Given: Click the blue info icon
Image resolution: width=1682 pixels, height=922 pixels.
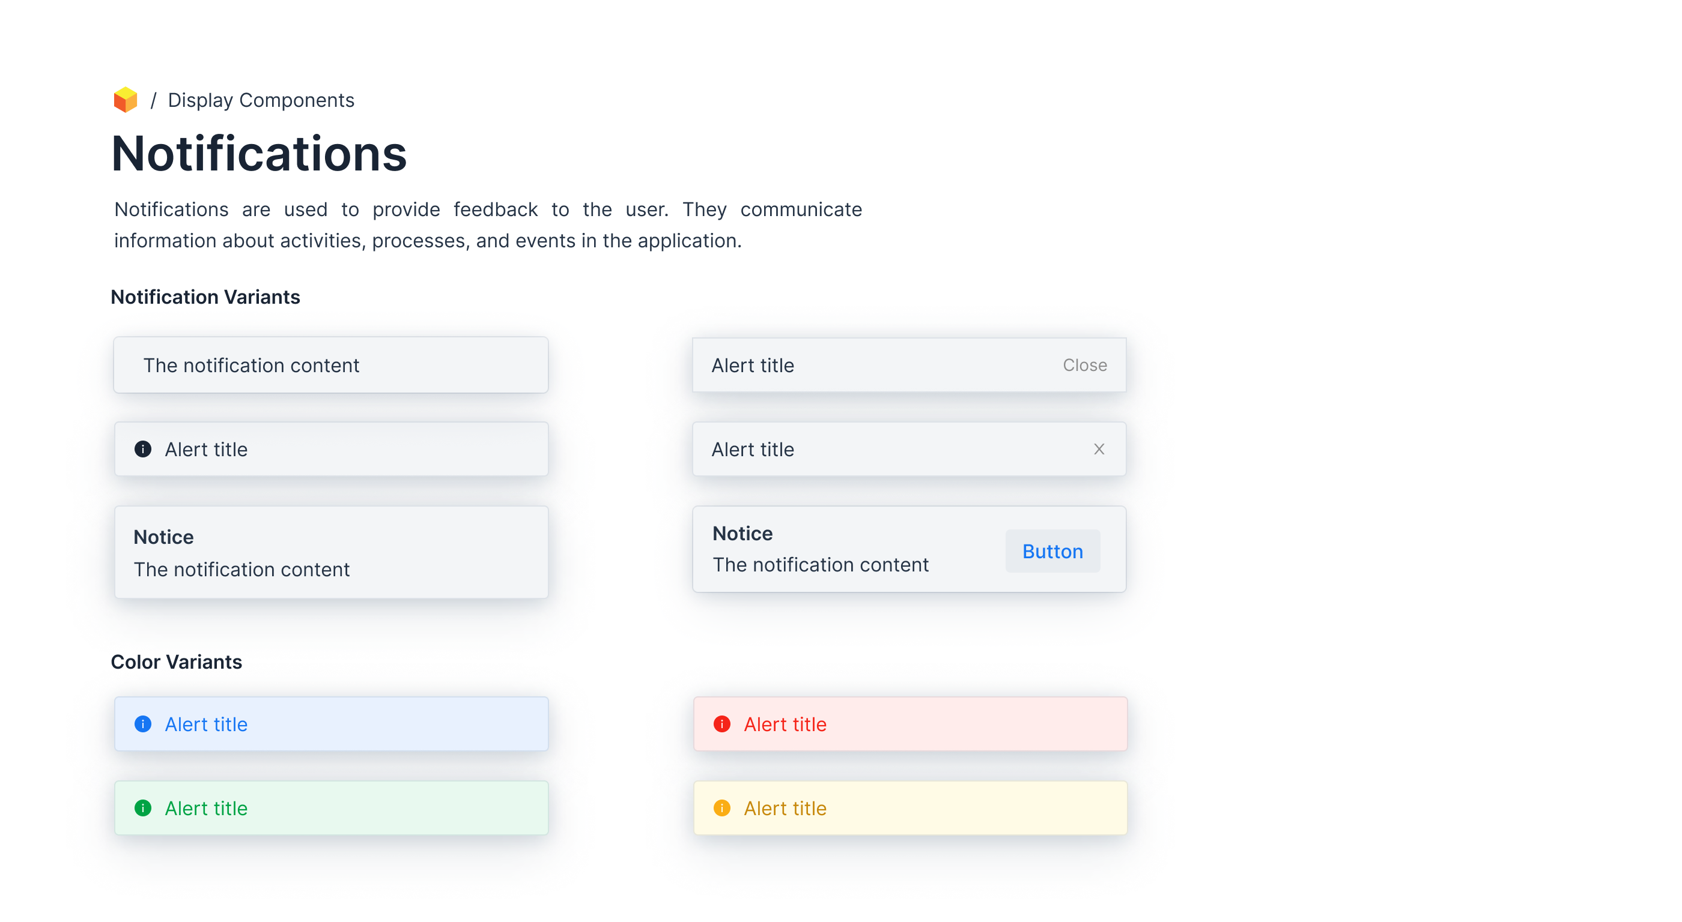Looking at the screenshot, I should click(x=143, y=724).
